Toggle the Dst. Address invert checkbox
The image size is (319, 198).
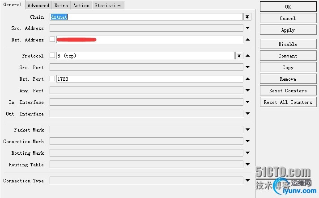click(52, 39)
